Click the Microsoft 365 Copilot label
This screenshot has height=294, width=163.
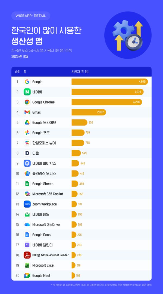(48, 194)
